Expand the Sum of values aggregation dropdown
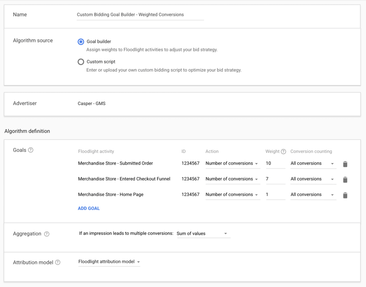This screenshot has height=287, width=366. 202,234
